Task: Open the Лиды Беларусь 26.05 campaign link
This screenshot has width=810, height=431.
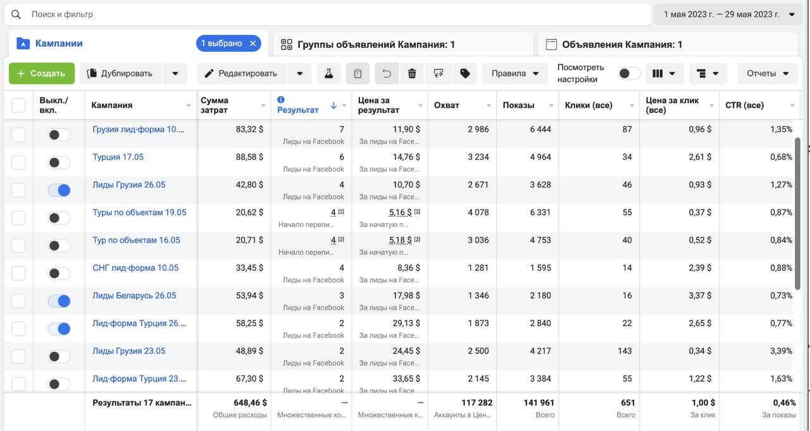Action: [134, 295]
